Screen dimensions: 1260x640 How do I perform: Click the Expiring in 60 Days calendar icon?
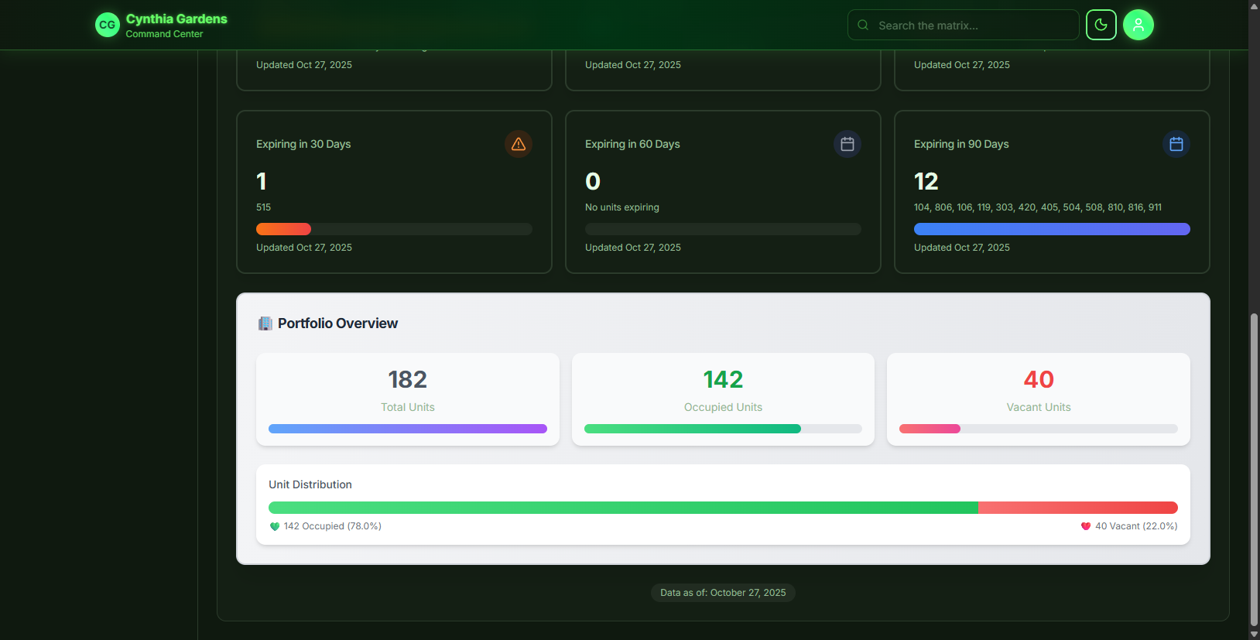click(x=847, y=144)
